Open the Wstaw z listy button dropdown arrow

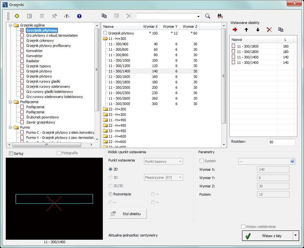coord(295,236)
